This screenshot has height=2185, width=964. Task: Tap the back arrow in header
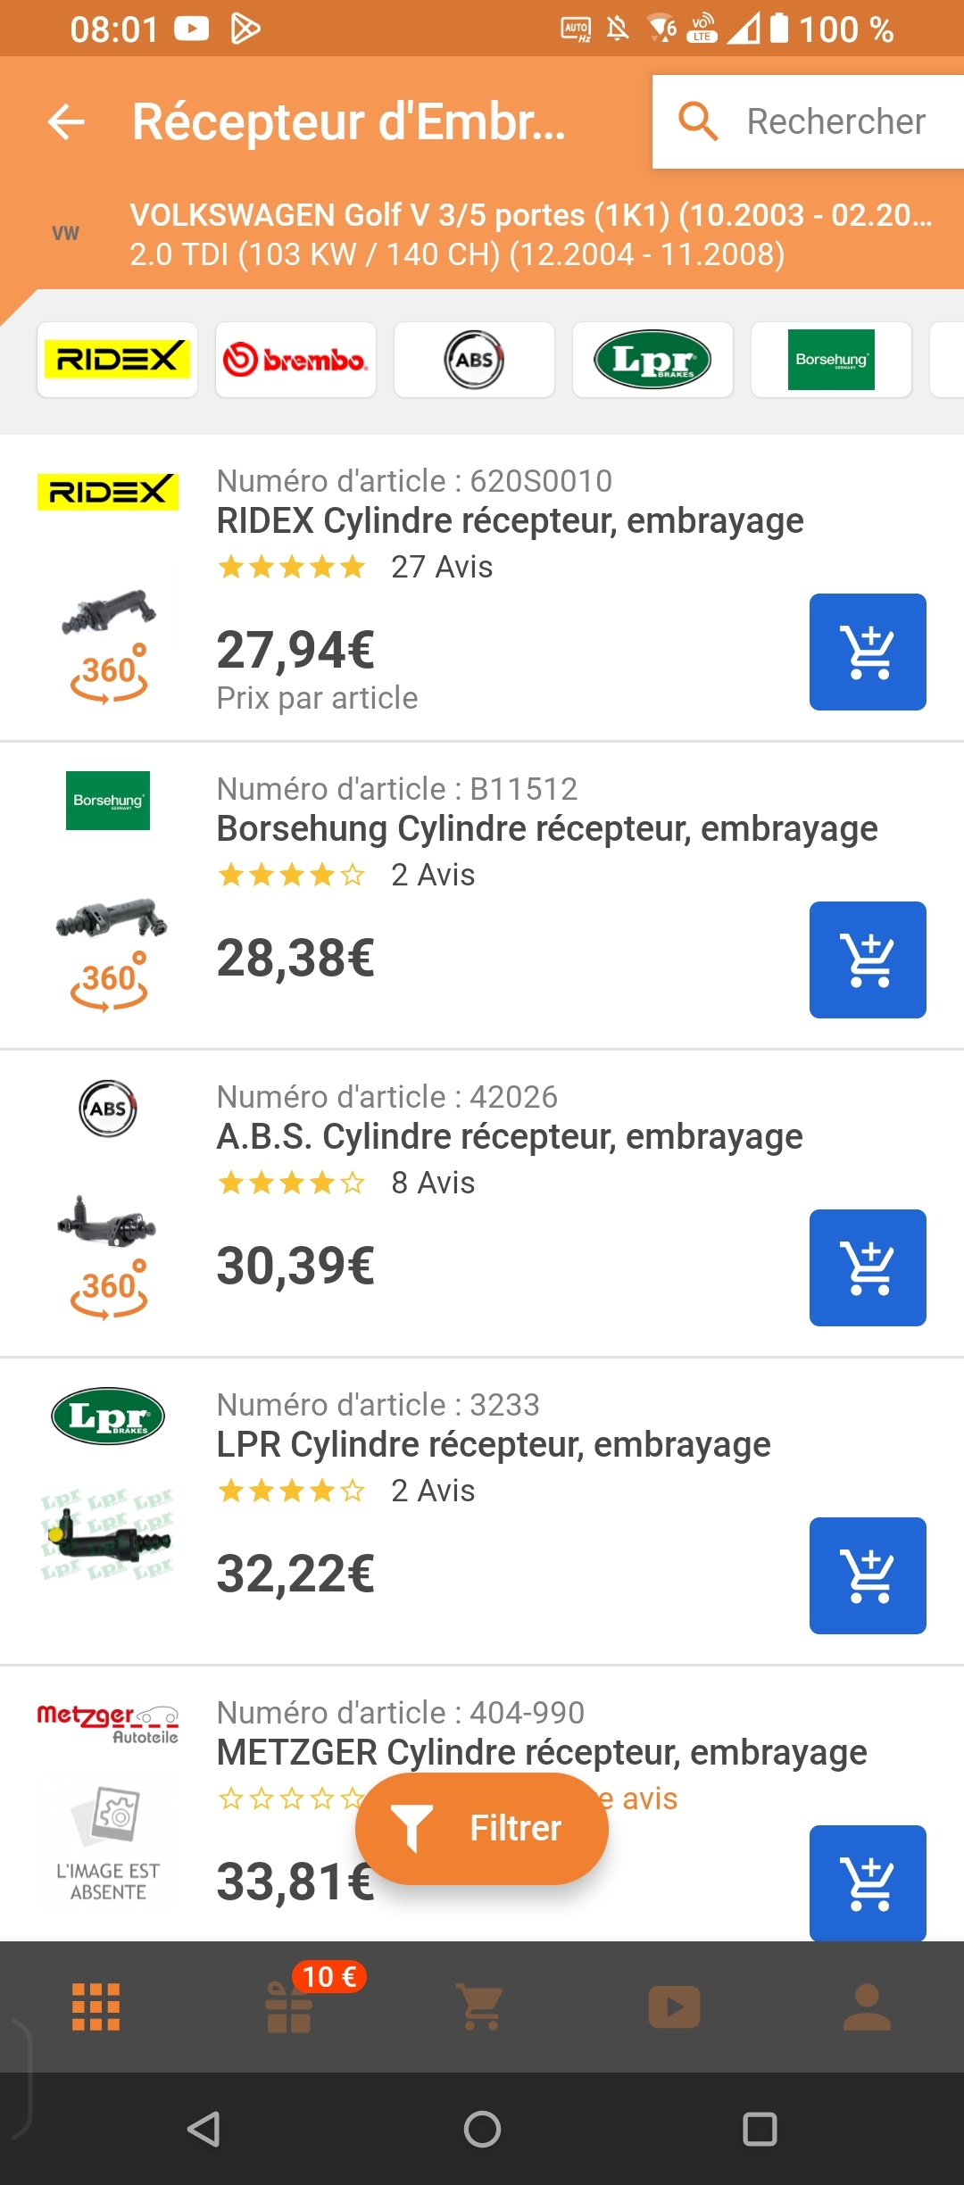click(x=66, y=121)
